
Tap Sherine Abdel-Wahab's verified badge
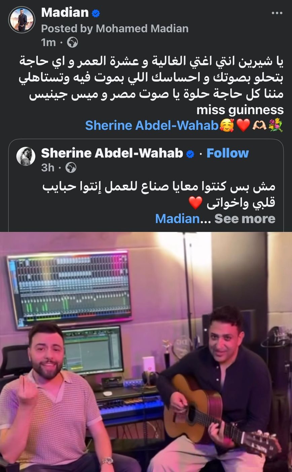tap(190, 154)
